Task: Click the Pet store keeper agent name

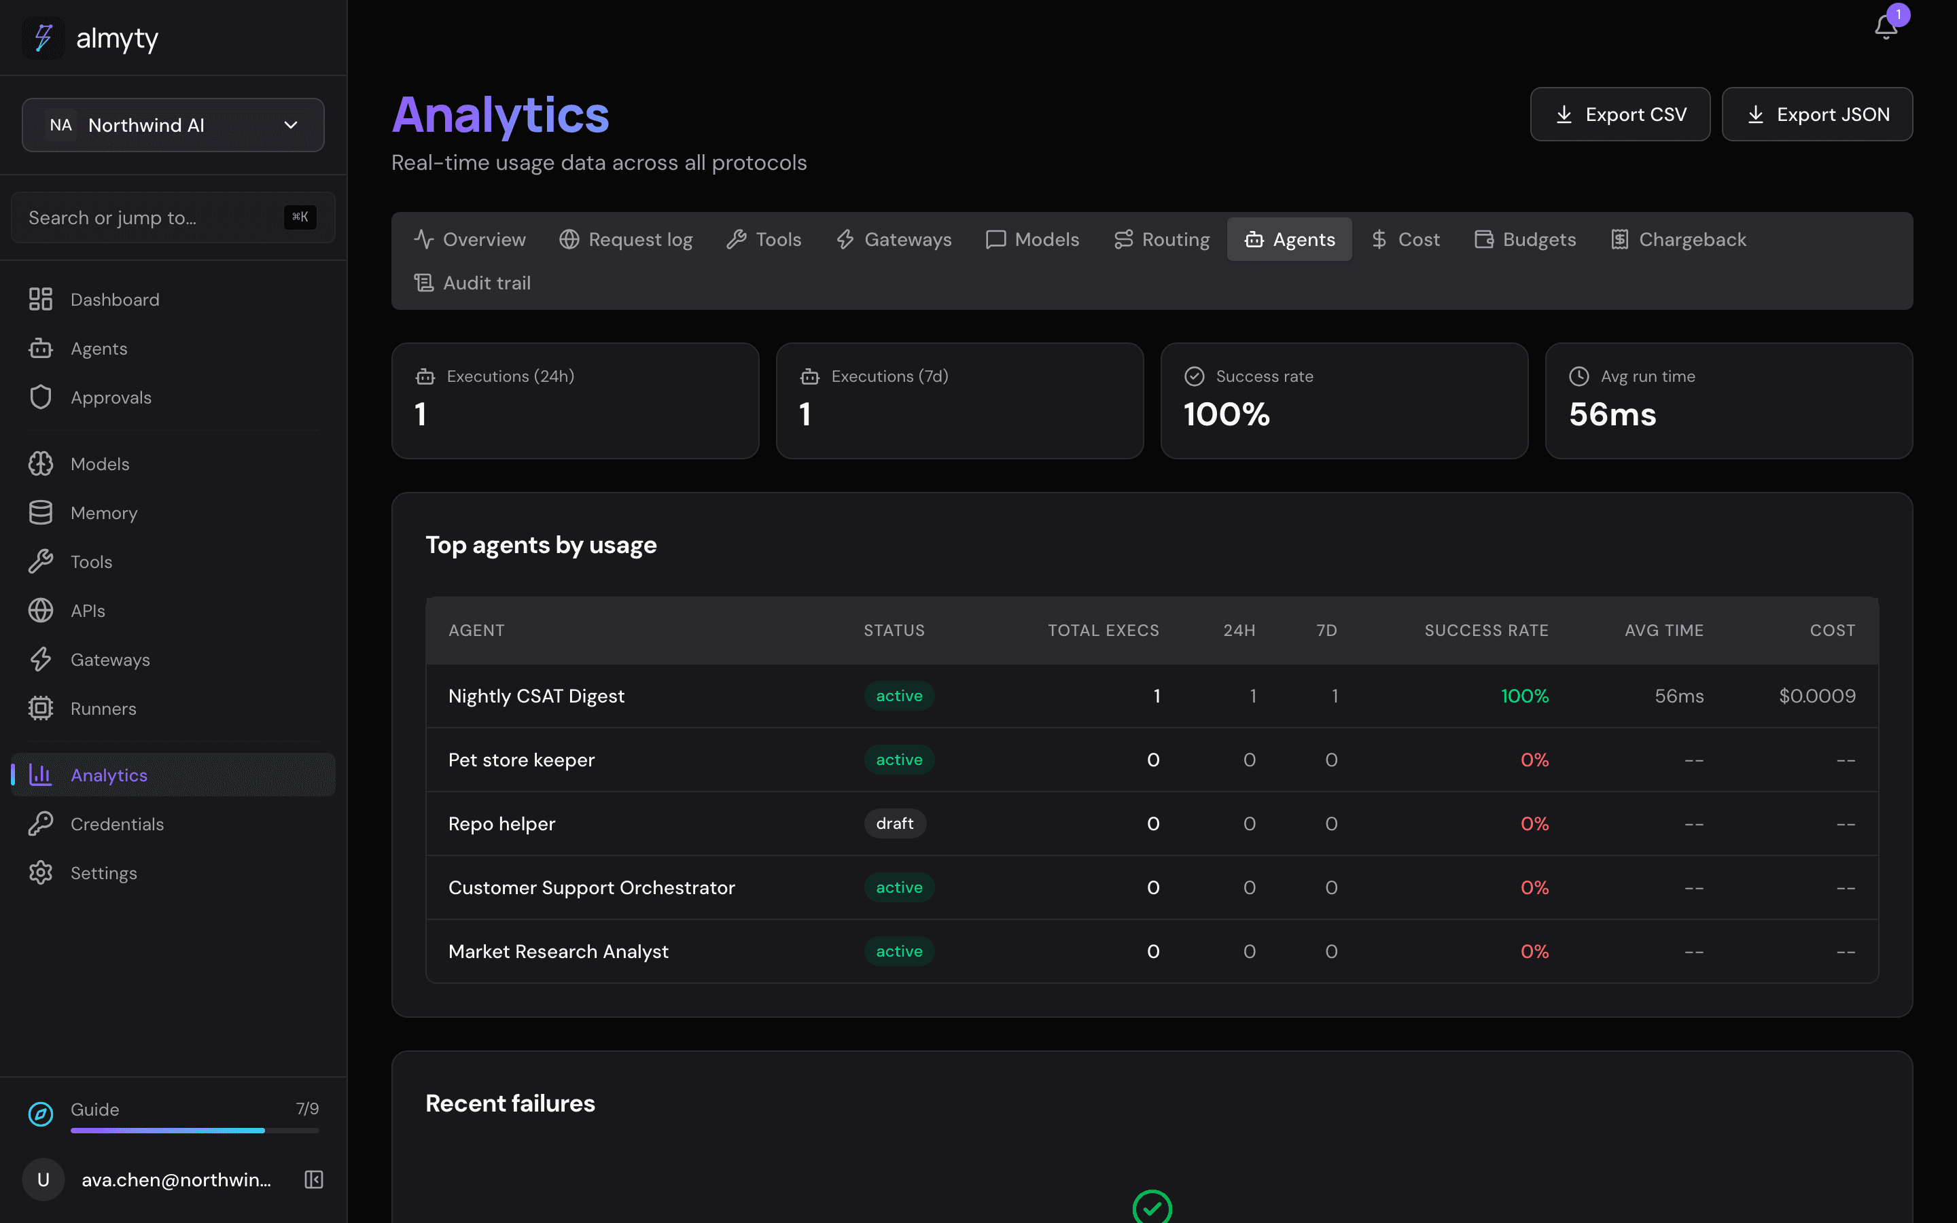Action: click(x=522, y=760)
